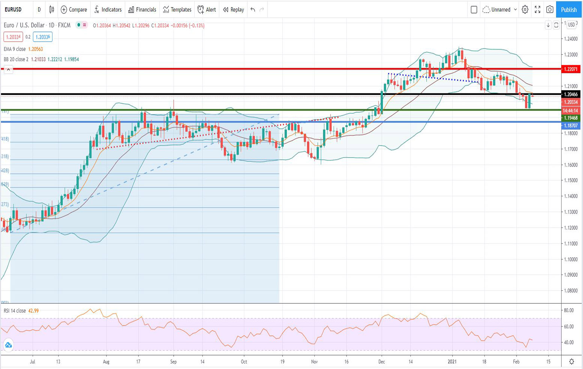The image size is (583, 369).
Task: Enter fullscreen mode
Action: click(537, 9)
